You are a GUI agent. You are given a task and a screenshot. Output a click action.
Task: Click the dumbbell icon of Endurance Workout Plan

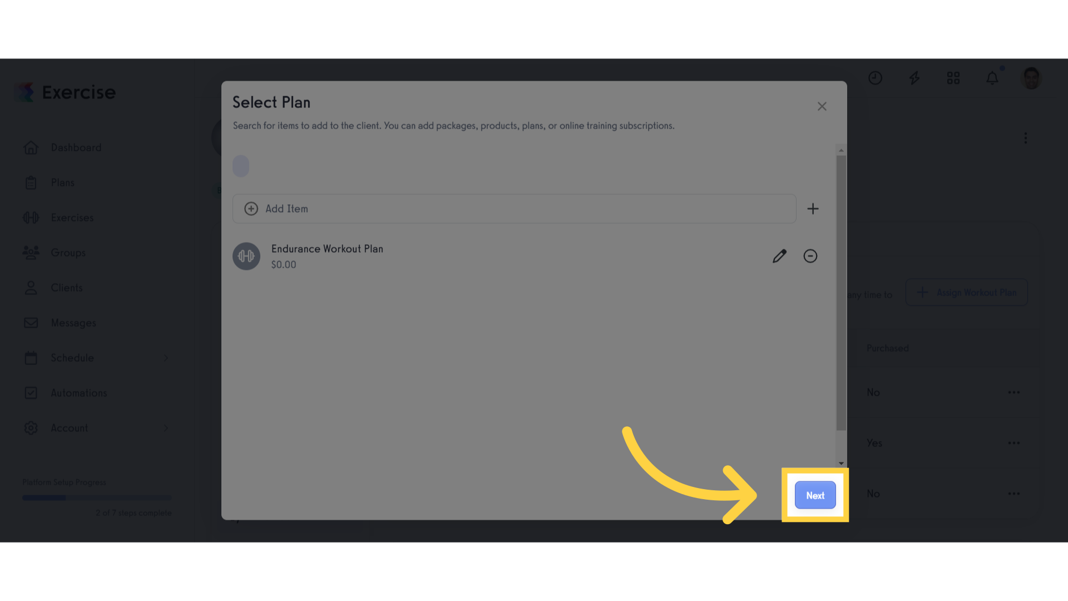click(x=246, y=256)
